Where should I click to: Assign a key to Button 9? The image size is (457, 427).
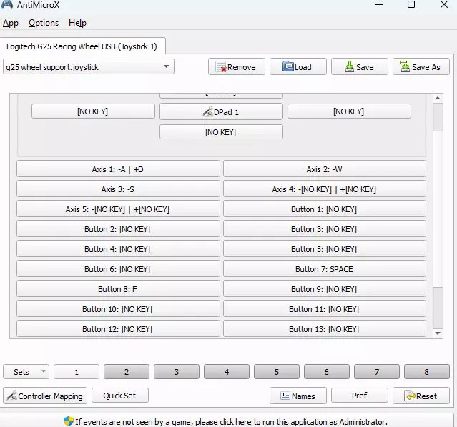click(325, 288)
